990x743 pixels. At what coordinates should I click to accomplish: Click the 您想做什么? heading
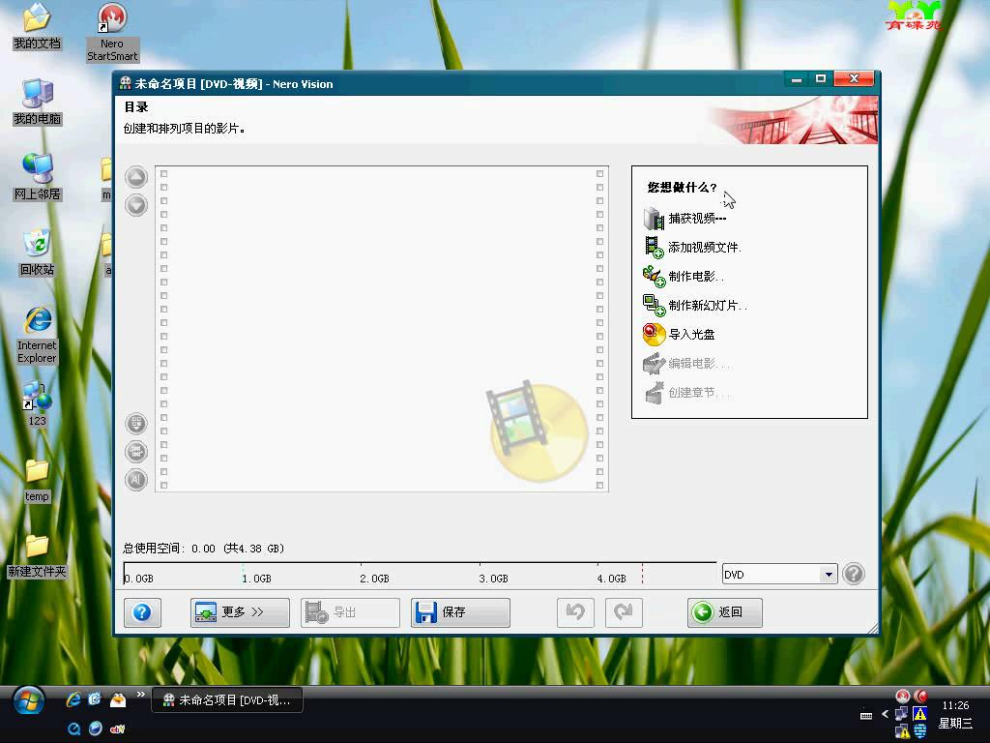click(x=682, y=187)
